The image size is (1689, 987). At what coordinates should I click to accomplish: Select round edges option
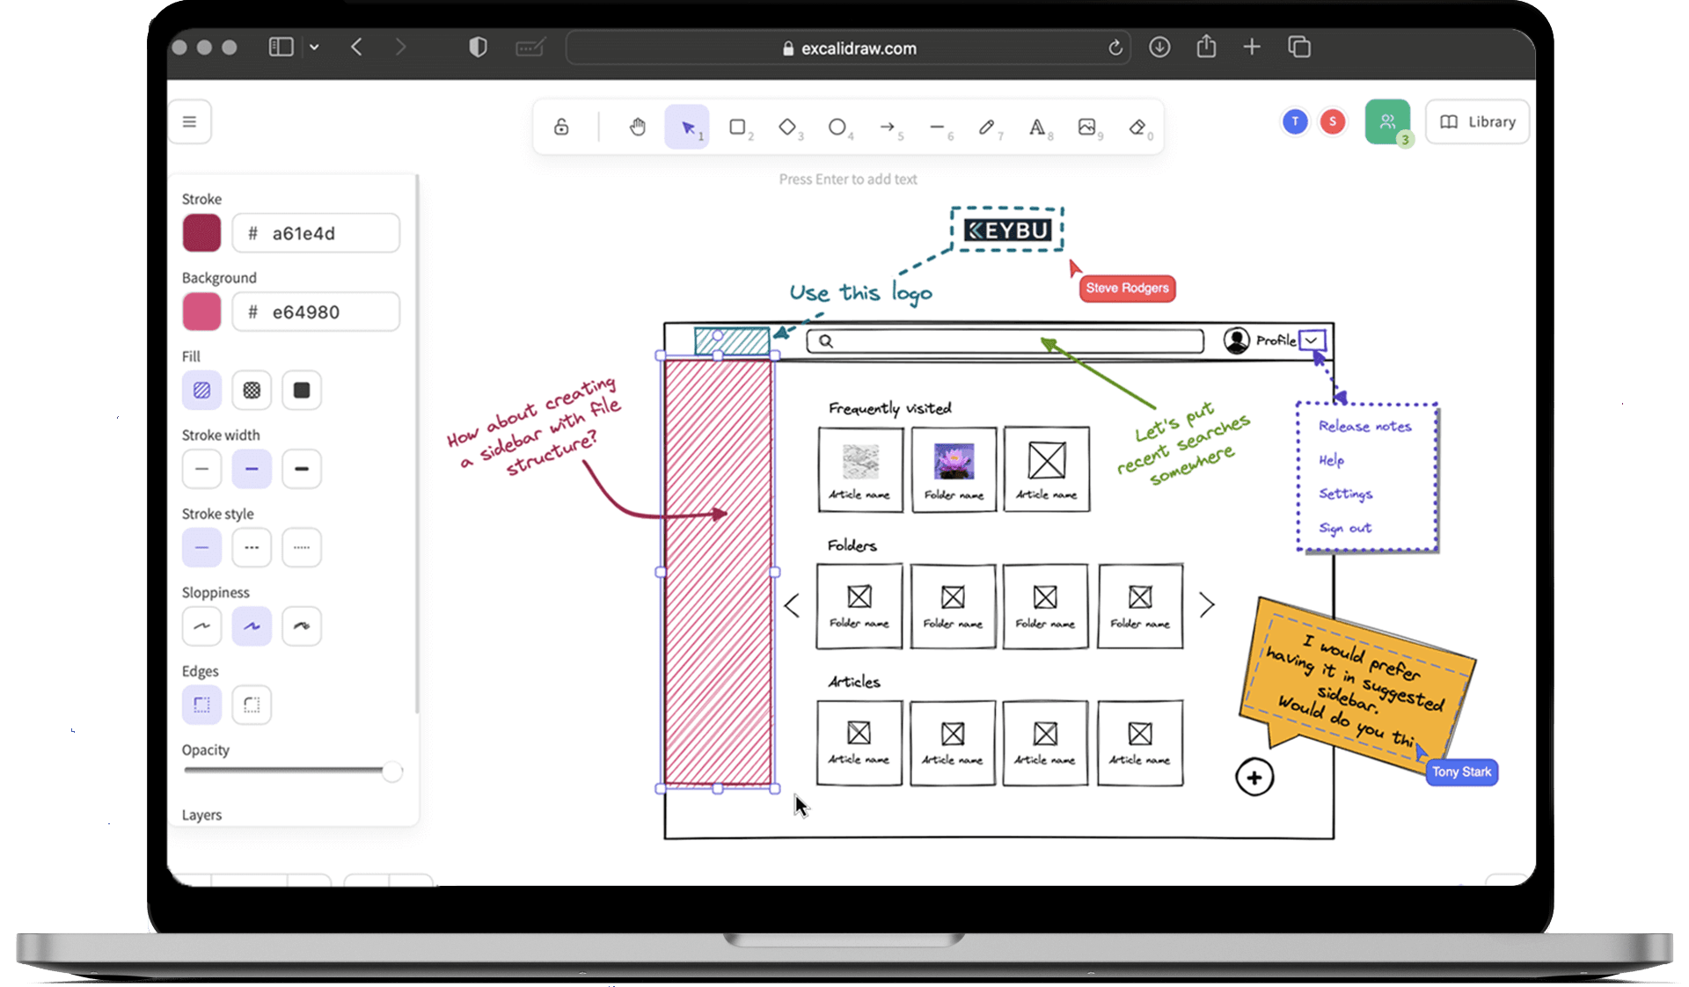[x=252, y=705]
